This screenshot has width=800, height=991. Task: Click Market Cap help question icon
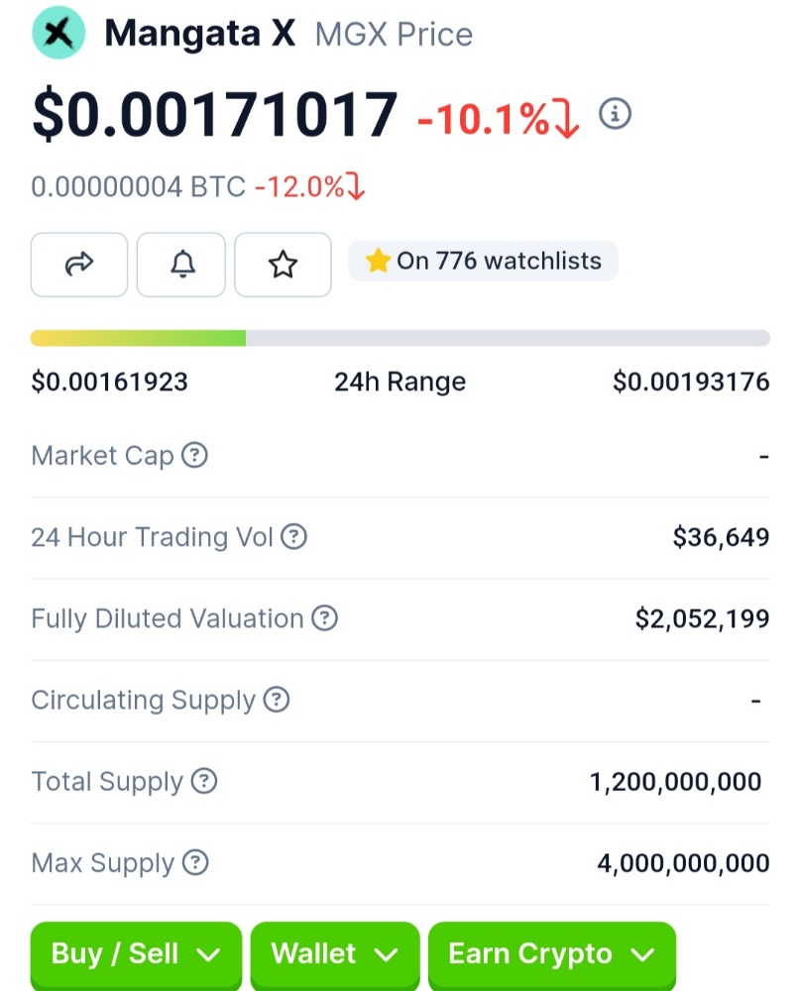click(x=195, y=456)
